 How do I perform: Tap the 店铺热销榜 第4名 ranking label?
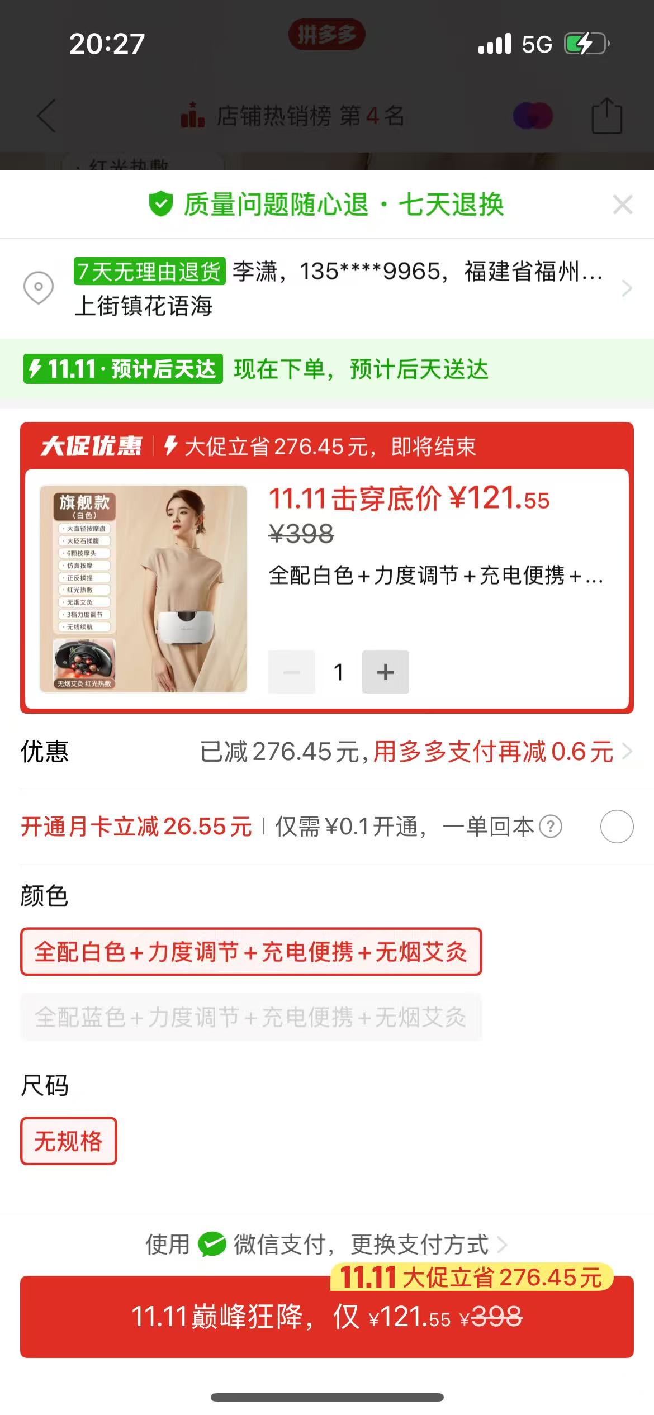[292, 116]
